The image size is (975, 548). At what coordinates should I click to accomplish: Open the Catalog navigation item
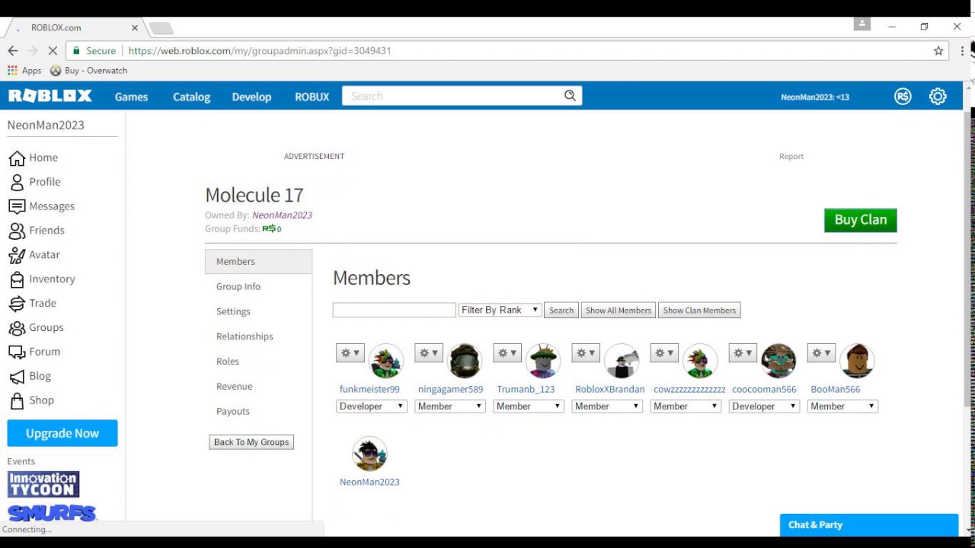point(191,97)
